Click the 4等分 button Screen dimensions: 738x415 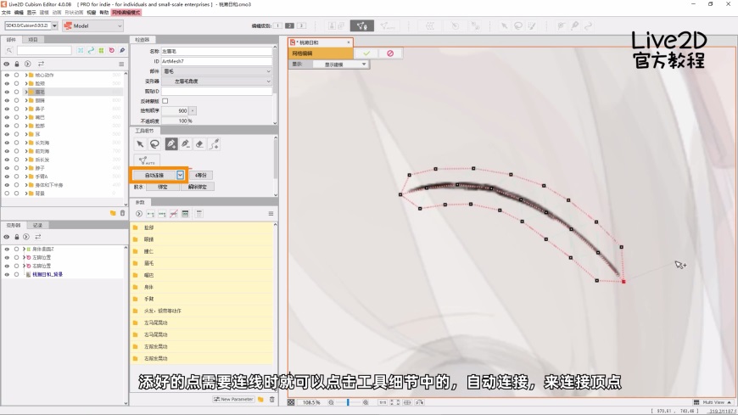201,175
